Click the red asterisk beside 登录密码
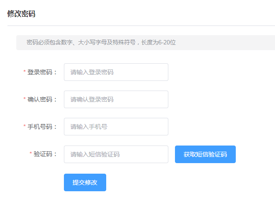The image size is (275, 204). point(25,72)
